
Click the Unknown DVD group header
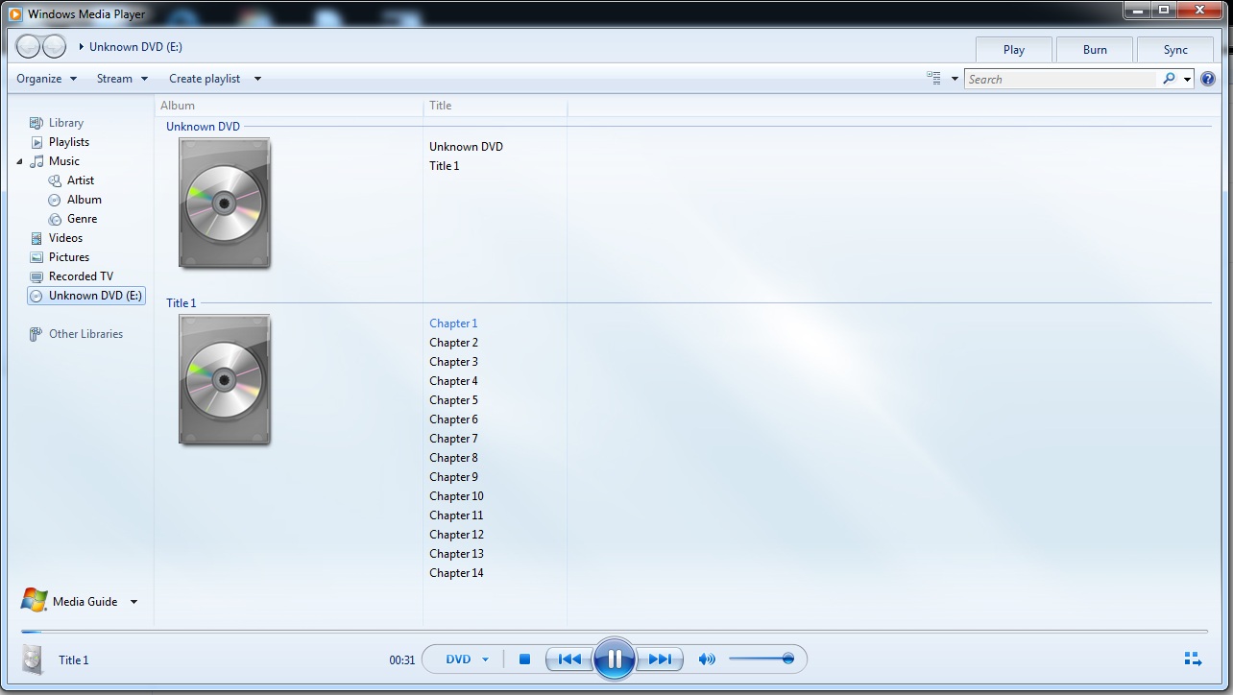203,127
